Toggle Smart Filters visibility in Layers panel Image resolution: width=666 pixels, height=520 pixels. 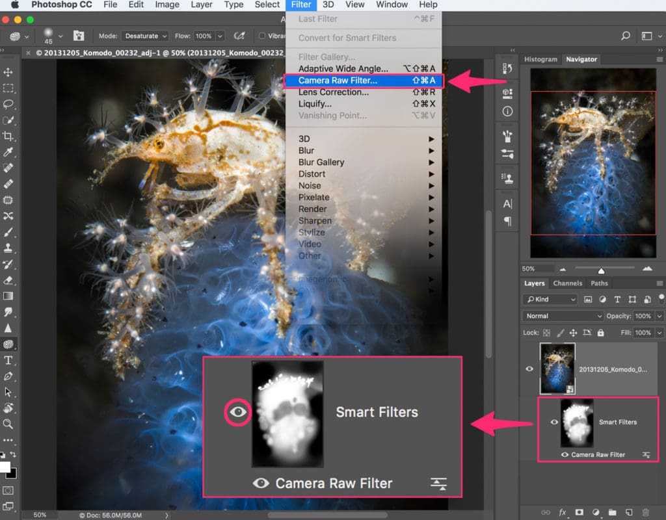[x=554, y=422]
